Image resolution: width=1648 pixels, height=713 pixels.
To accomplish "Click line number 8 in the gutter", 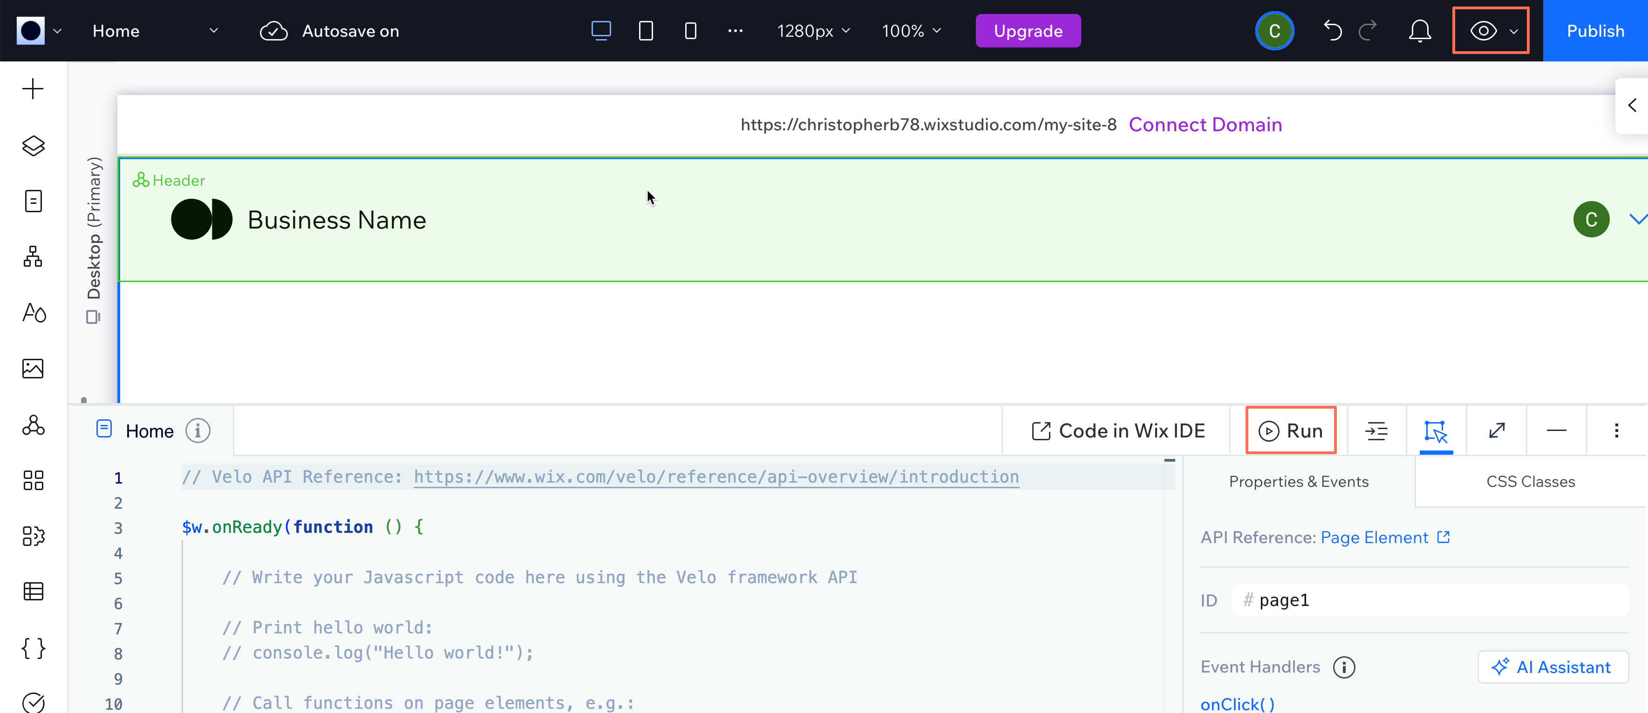I will 118,653.
